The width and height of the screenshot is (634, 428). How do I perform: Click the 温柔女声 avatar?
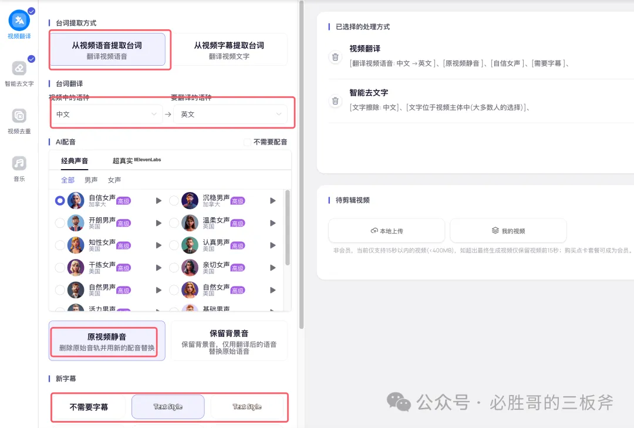point(190,223)
